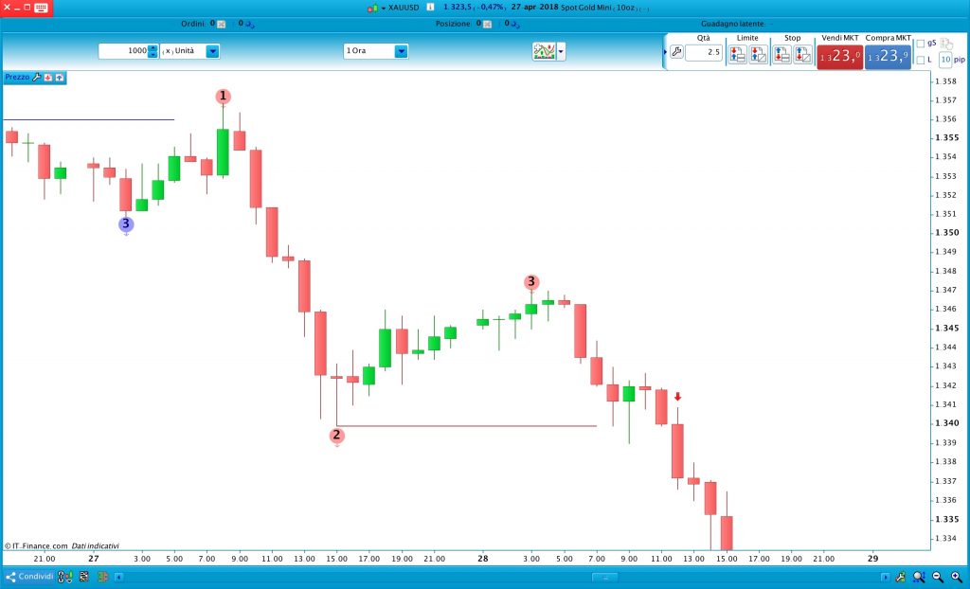Click the left scroll arrow in the bottom bar
Image resolution: width=970 pixels, height=589 pixels.
[118, 577]
